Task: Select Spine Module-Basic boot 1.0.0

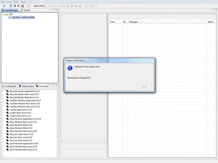Action: [22, 147]
